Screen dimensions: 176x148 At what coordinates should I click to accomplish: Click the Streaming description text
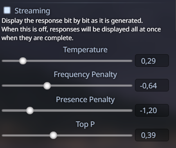pyautogui.click(x=81, y=29)
